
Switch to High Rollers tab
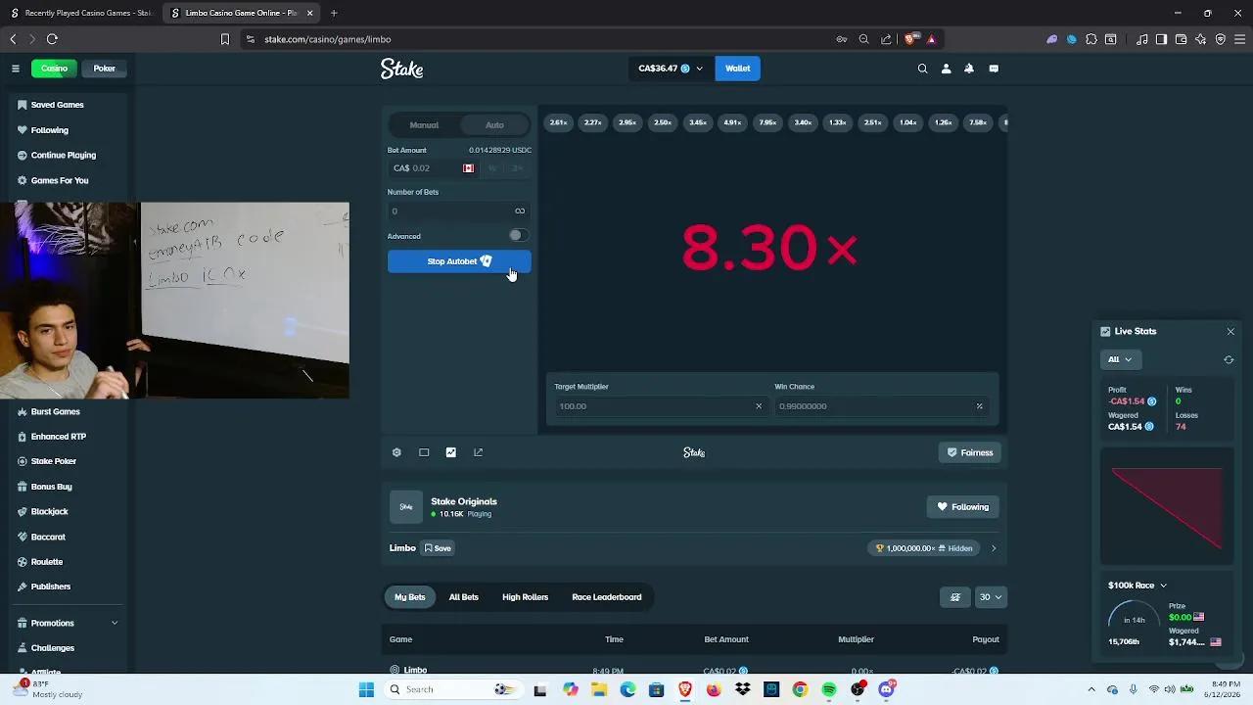coord(526,597)
